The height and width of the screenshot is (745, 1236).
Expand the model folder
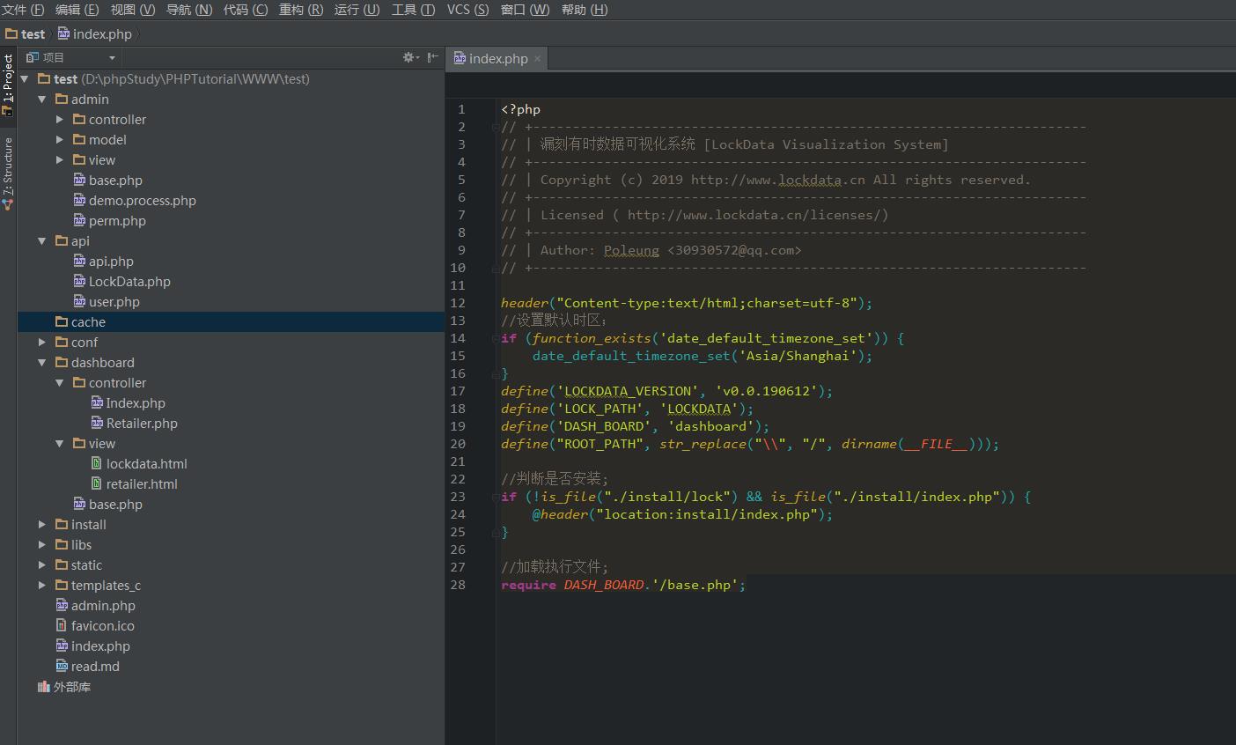[x=60, y=140]
